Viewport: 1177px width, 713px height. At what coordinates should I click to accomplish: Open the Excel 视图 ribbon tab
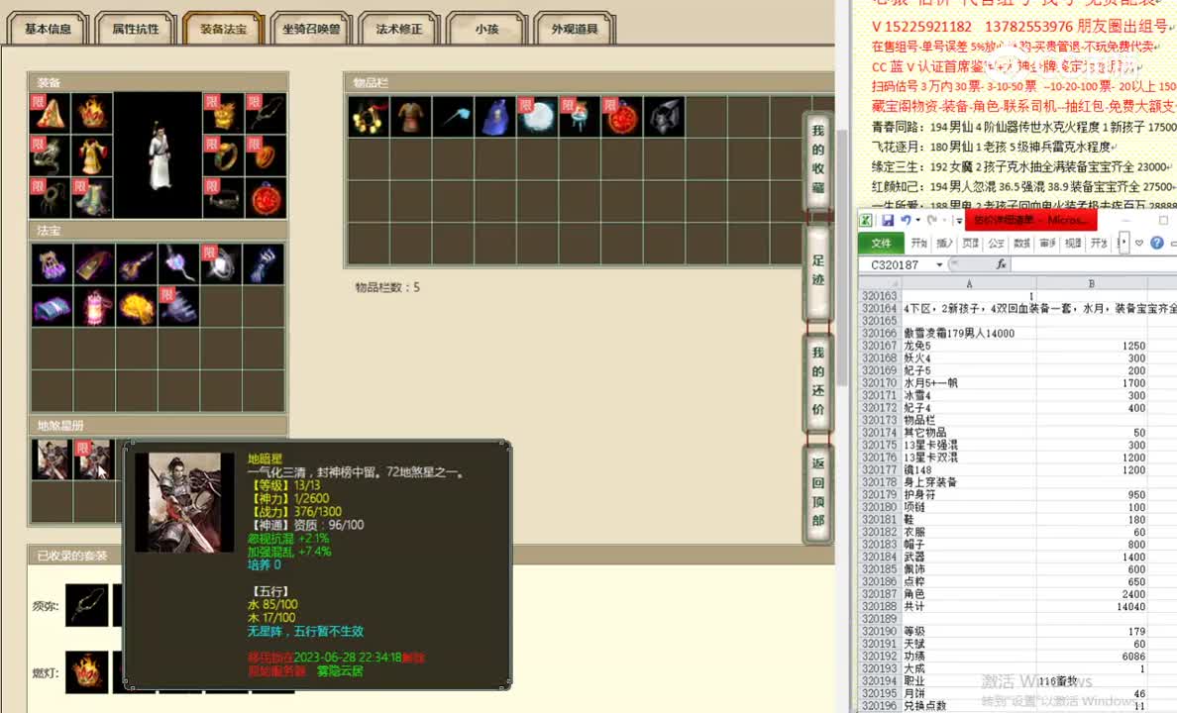click(x=1073, y=244)
